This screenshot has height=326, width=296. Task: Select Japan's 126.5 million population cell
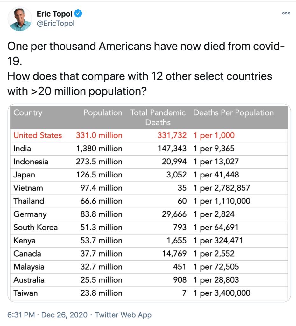pos(99,175)
